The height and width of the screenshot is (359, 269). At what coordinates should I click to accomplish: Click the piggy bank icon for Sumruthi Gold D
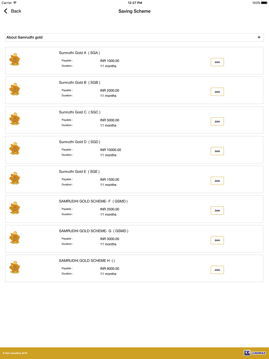15,149
